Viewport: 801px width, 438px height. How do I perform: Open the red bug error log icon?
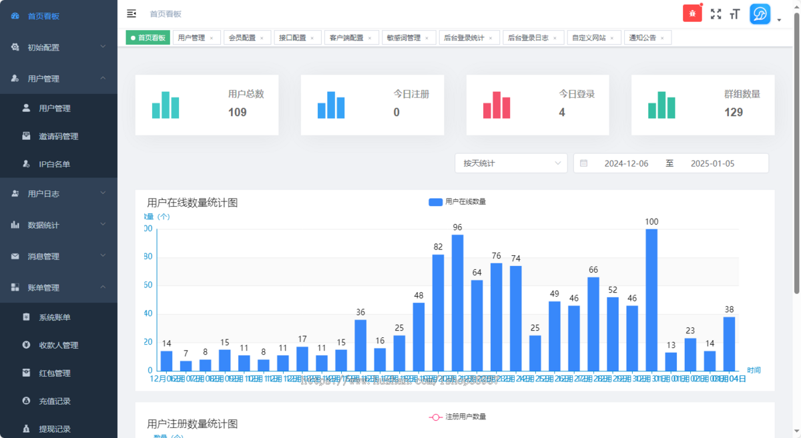692,13
